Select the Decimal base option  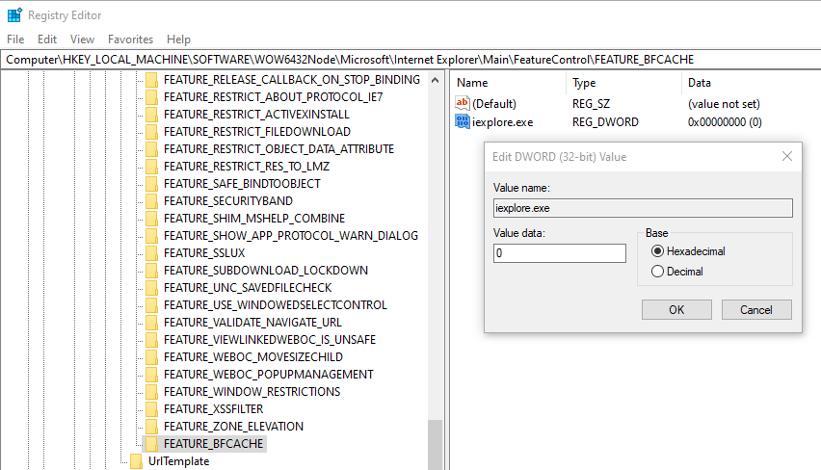click(658, 272)
